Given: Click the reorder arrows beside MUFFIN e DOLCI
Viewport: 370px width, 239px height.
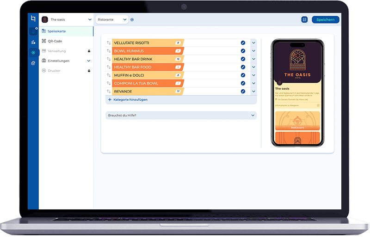Looking at the screenshot, I should click(109, 75).
